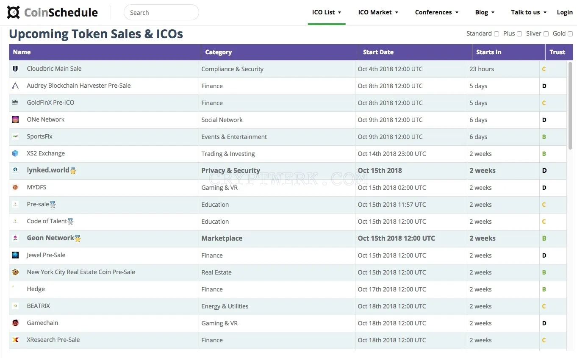Image resolution: width=577 pixels, height=358 pixels.
Task: Click the ONe Network logo icon
Action: (x=15, y=119)
